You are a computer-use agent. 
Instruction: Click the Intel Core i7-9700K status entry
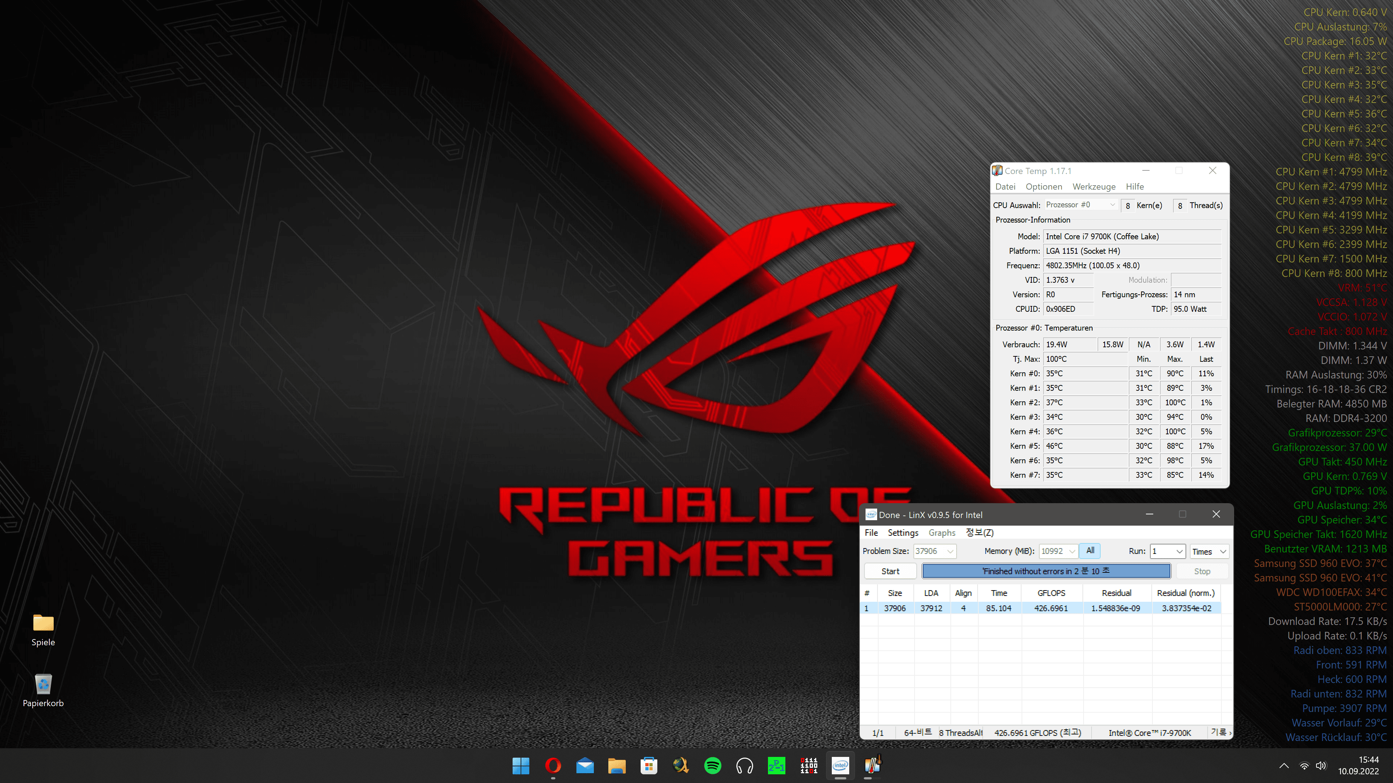point(1150,733)
